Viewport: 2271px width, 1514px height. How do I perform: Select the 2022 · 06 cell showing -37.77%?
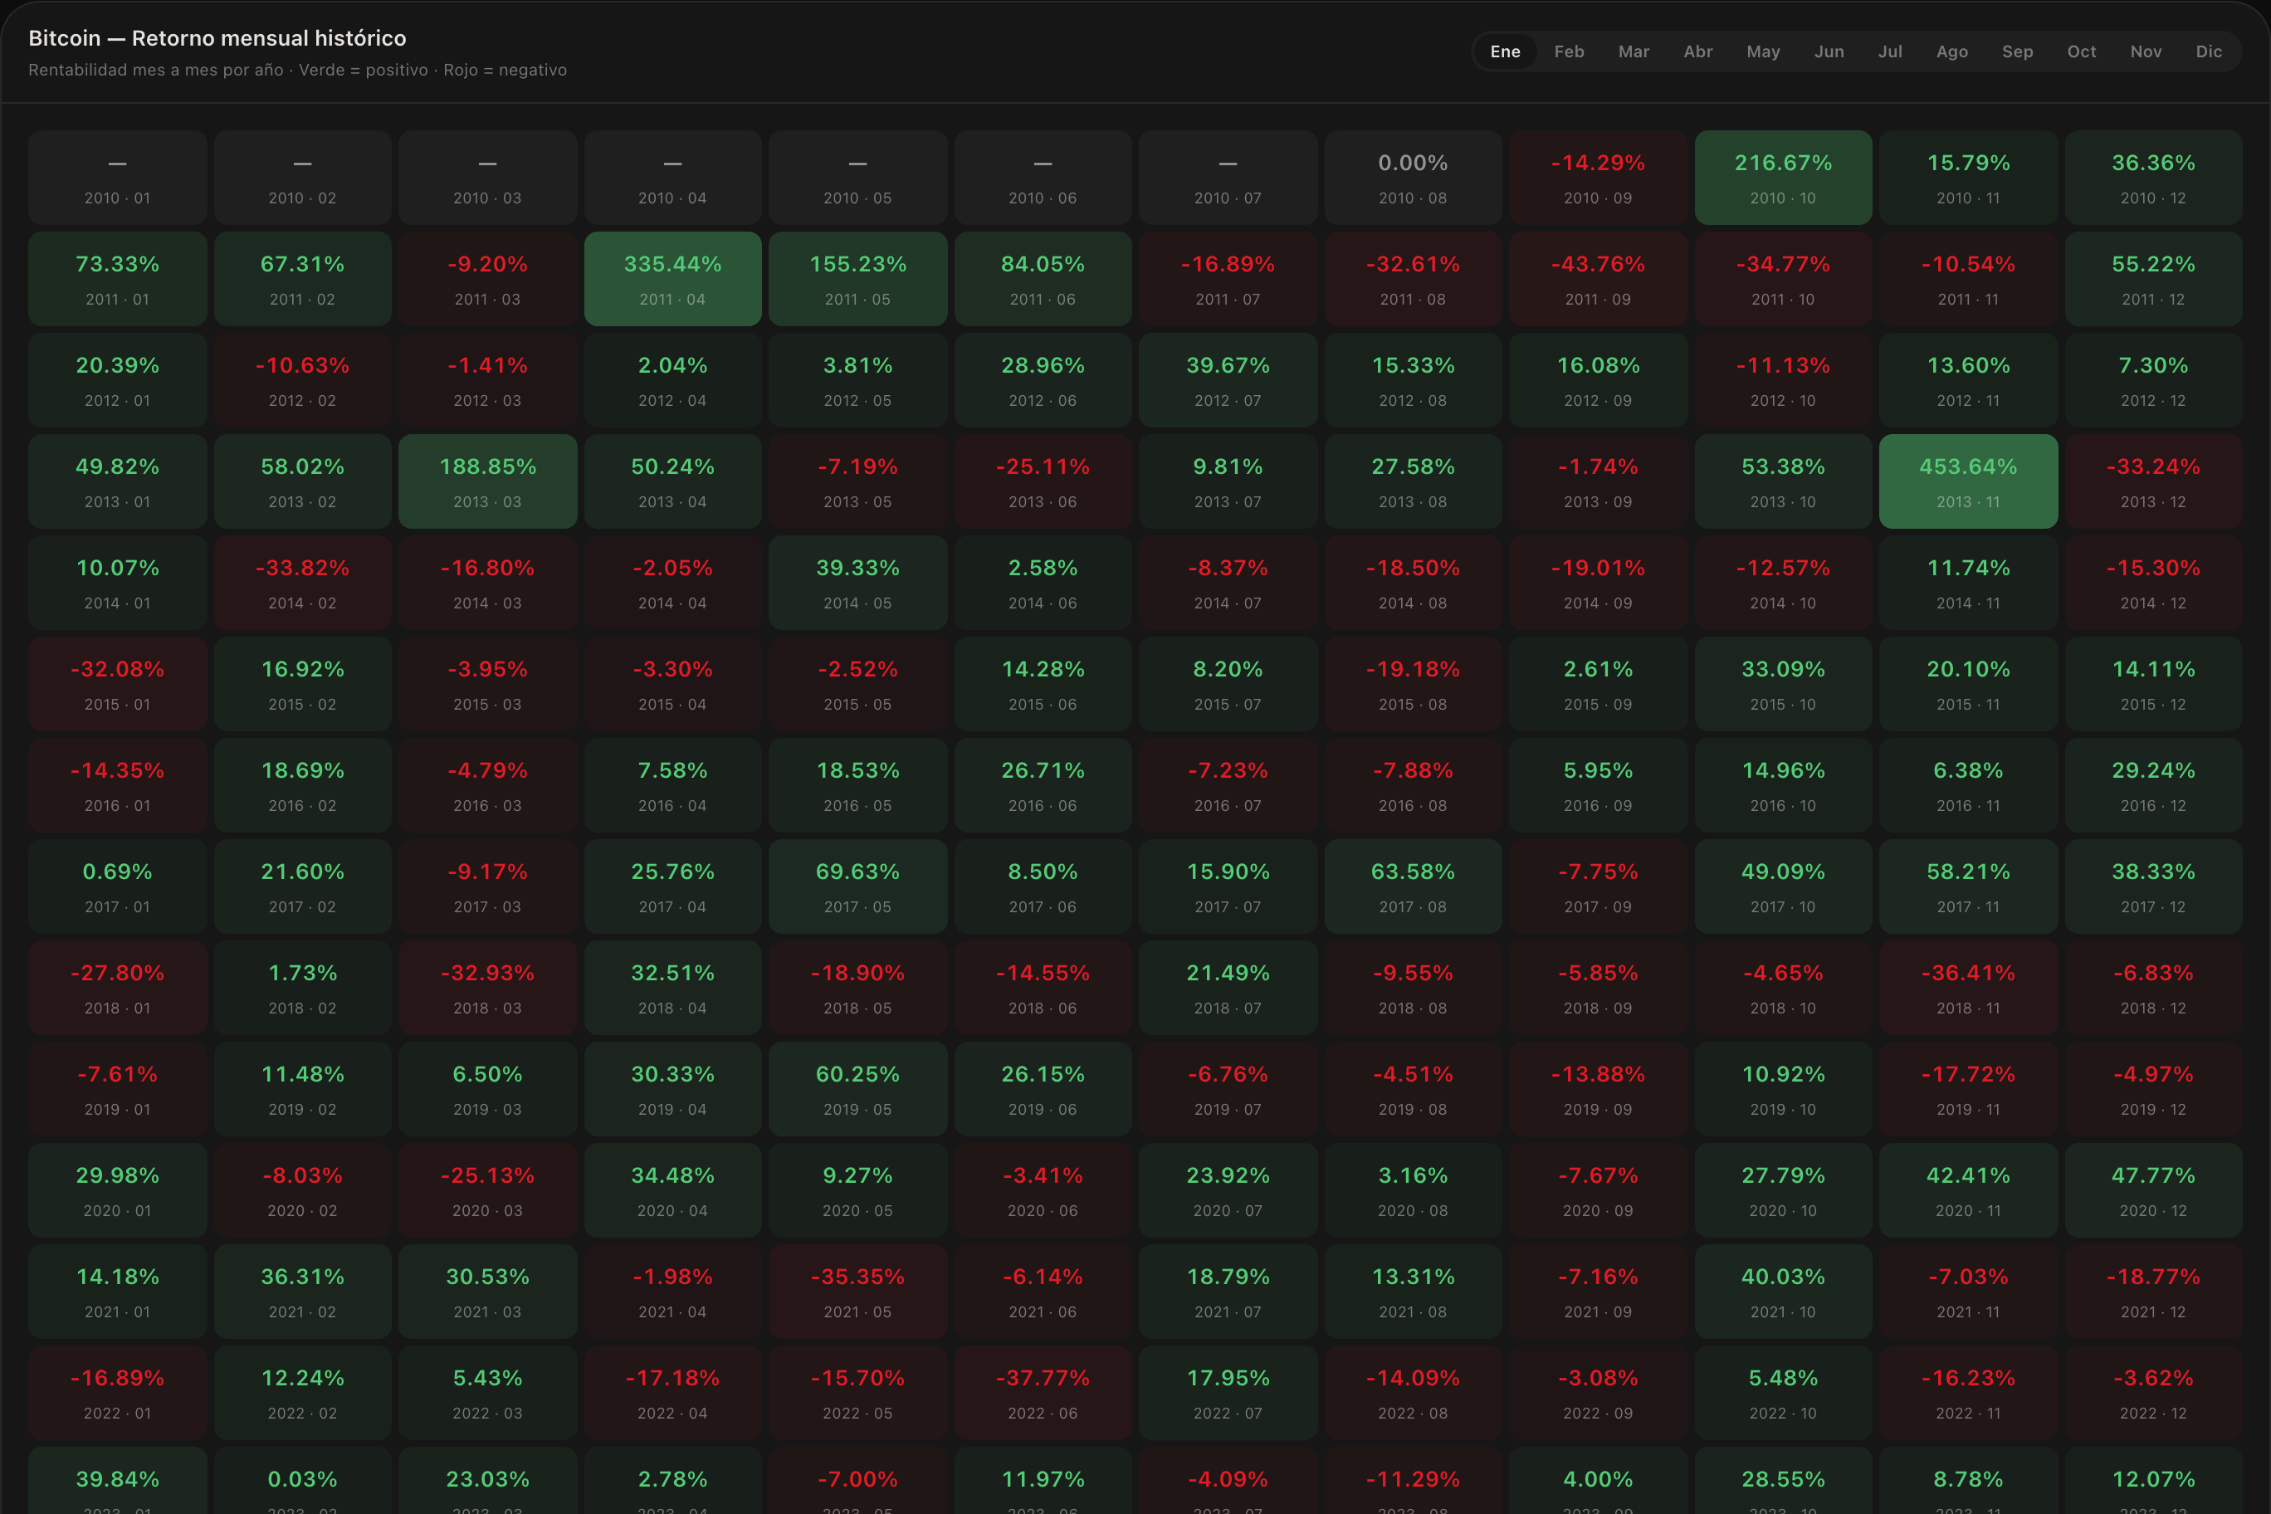[1043, 1394]
